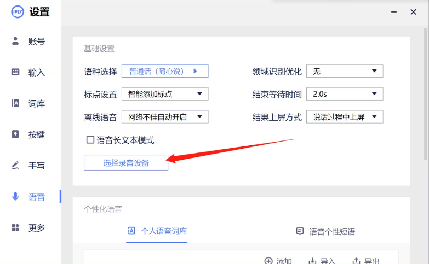Expand the 领域识别优化 dropdown

click(x=345, y=71)
